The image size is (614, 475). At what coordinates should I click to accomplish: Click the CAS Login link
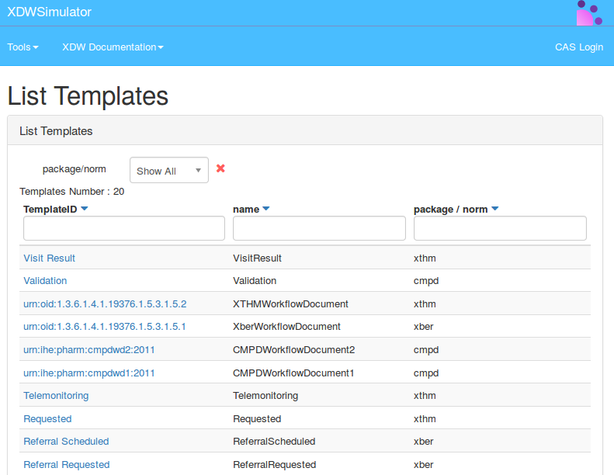point(578,47)
